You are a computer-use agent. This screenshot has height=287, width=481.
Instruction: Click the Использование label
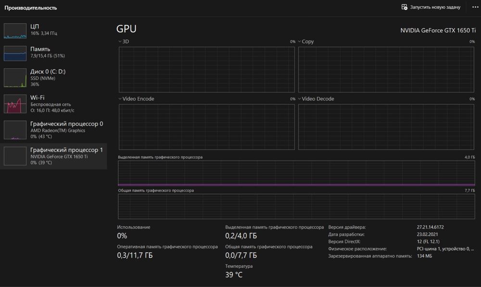(x=134, y=227)
